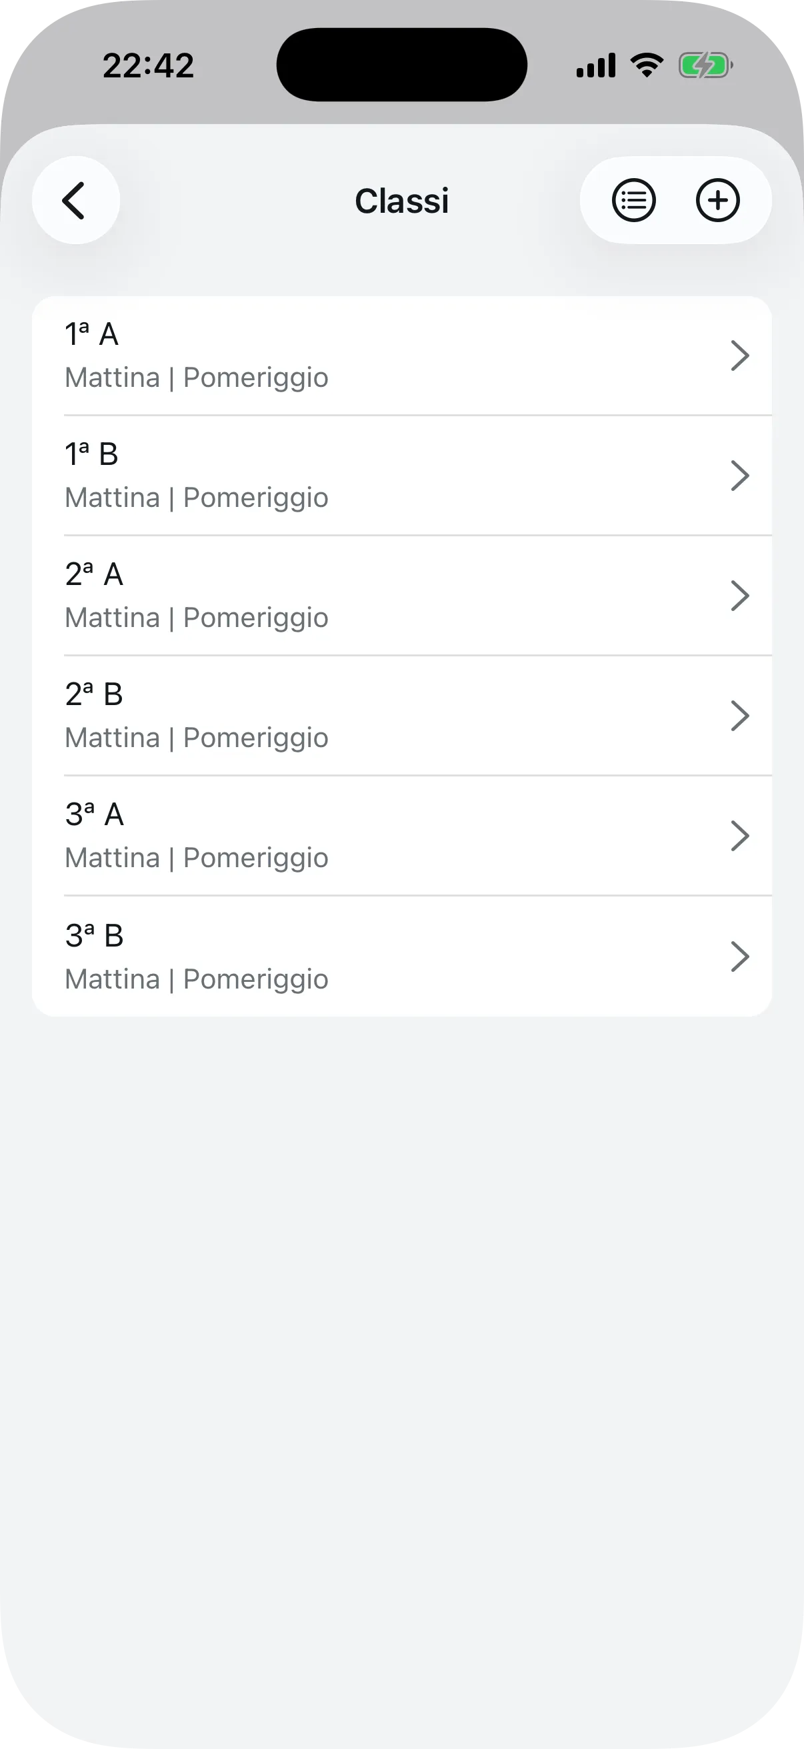
Task: Tap the battery charging icon
Action: [x=705, y=65]
